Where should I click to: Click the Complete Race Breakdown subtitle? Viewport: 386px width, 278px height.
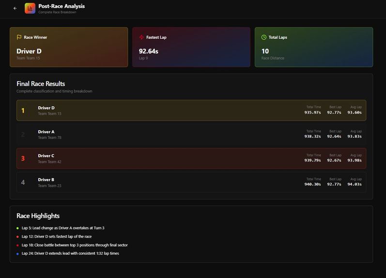coord(57,12)
